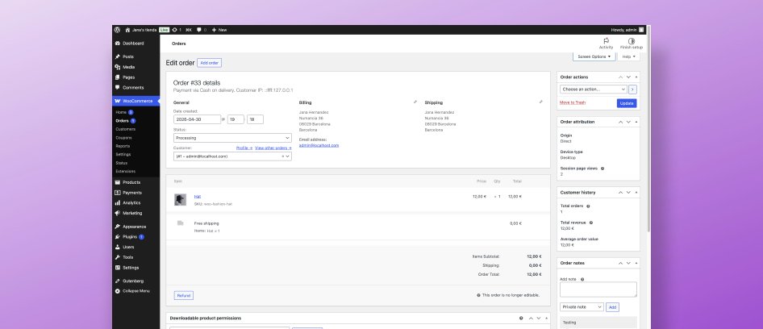Click the WordPress logo in the admin bar
Image resolution: width=763 pixels, height=329 pixels.
pos(117,30)
